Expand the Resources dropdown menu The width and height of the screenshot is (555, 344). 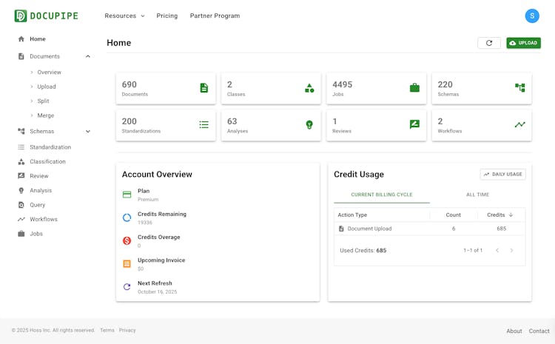[124, 16]
